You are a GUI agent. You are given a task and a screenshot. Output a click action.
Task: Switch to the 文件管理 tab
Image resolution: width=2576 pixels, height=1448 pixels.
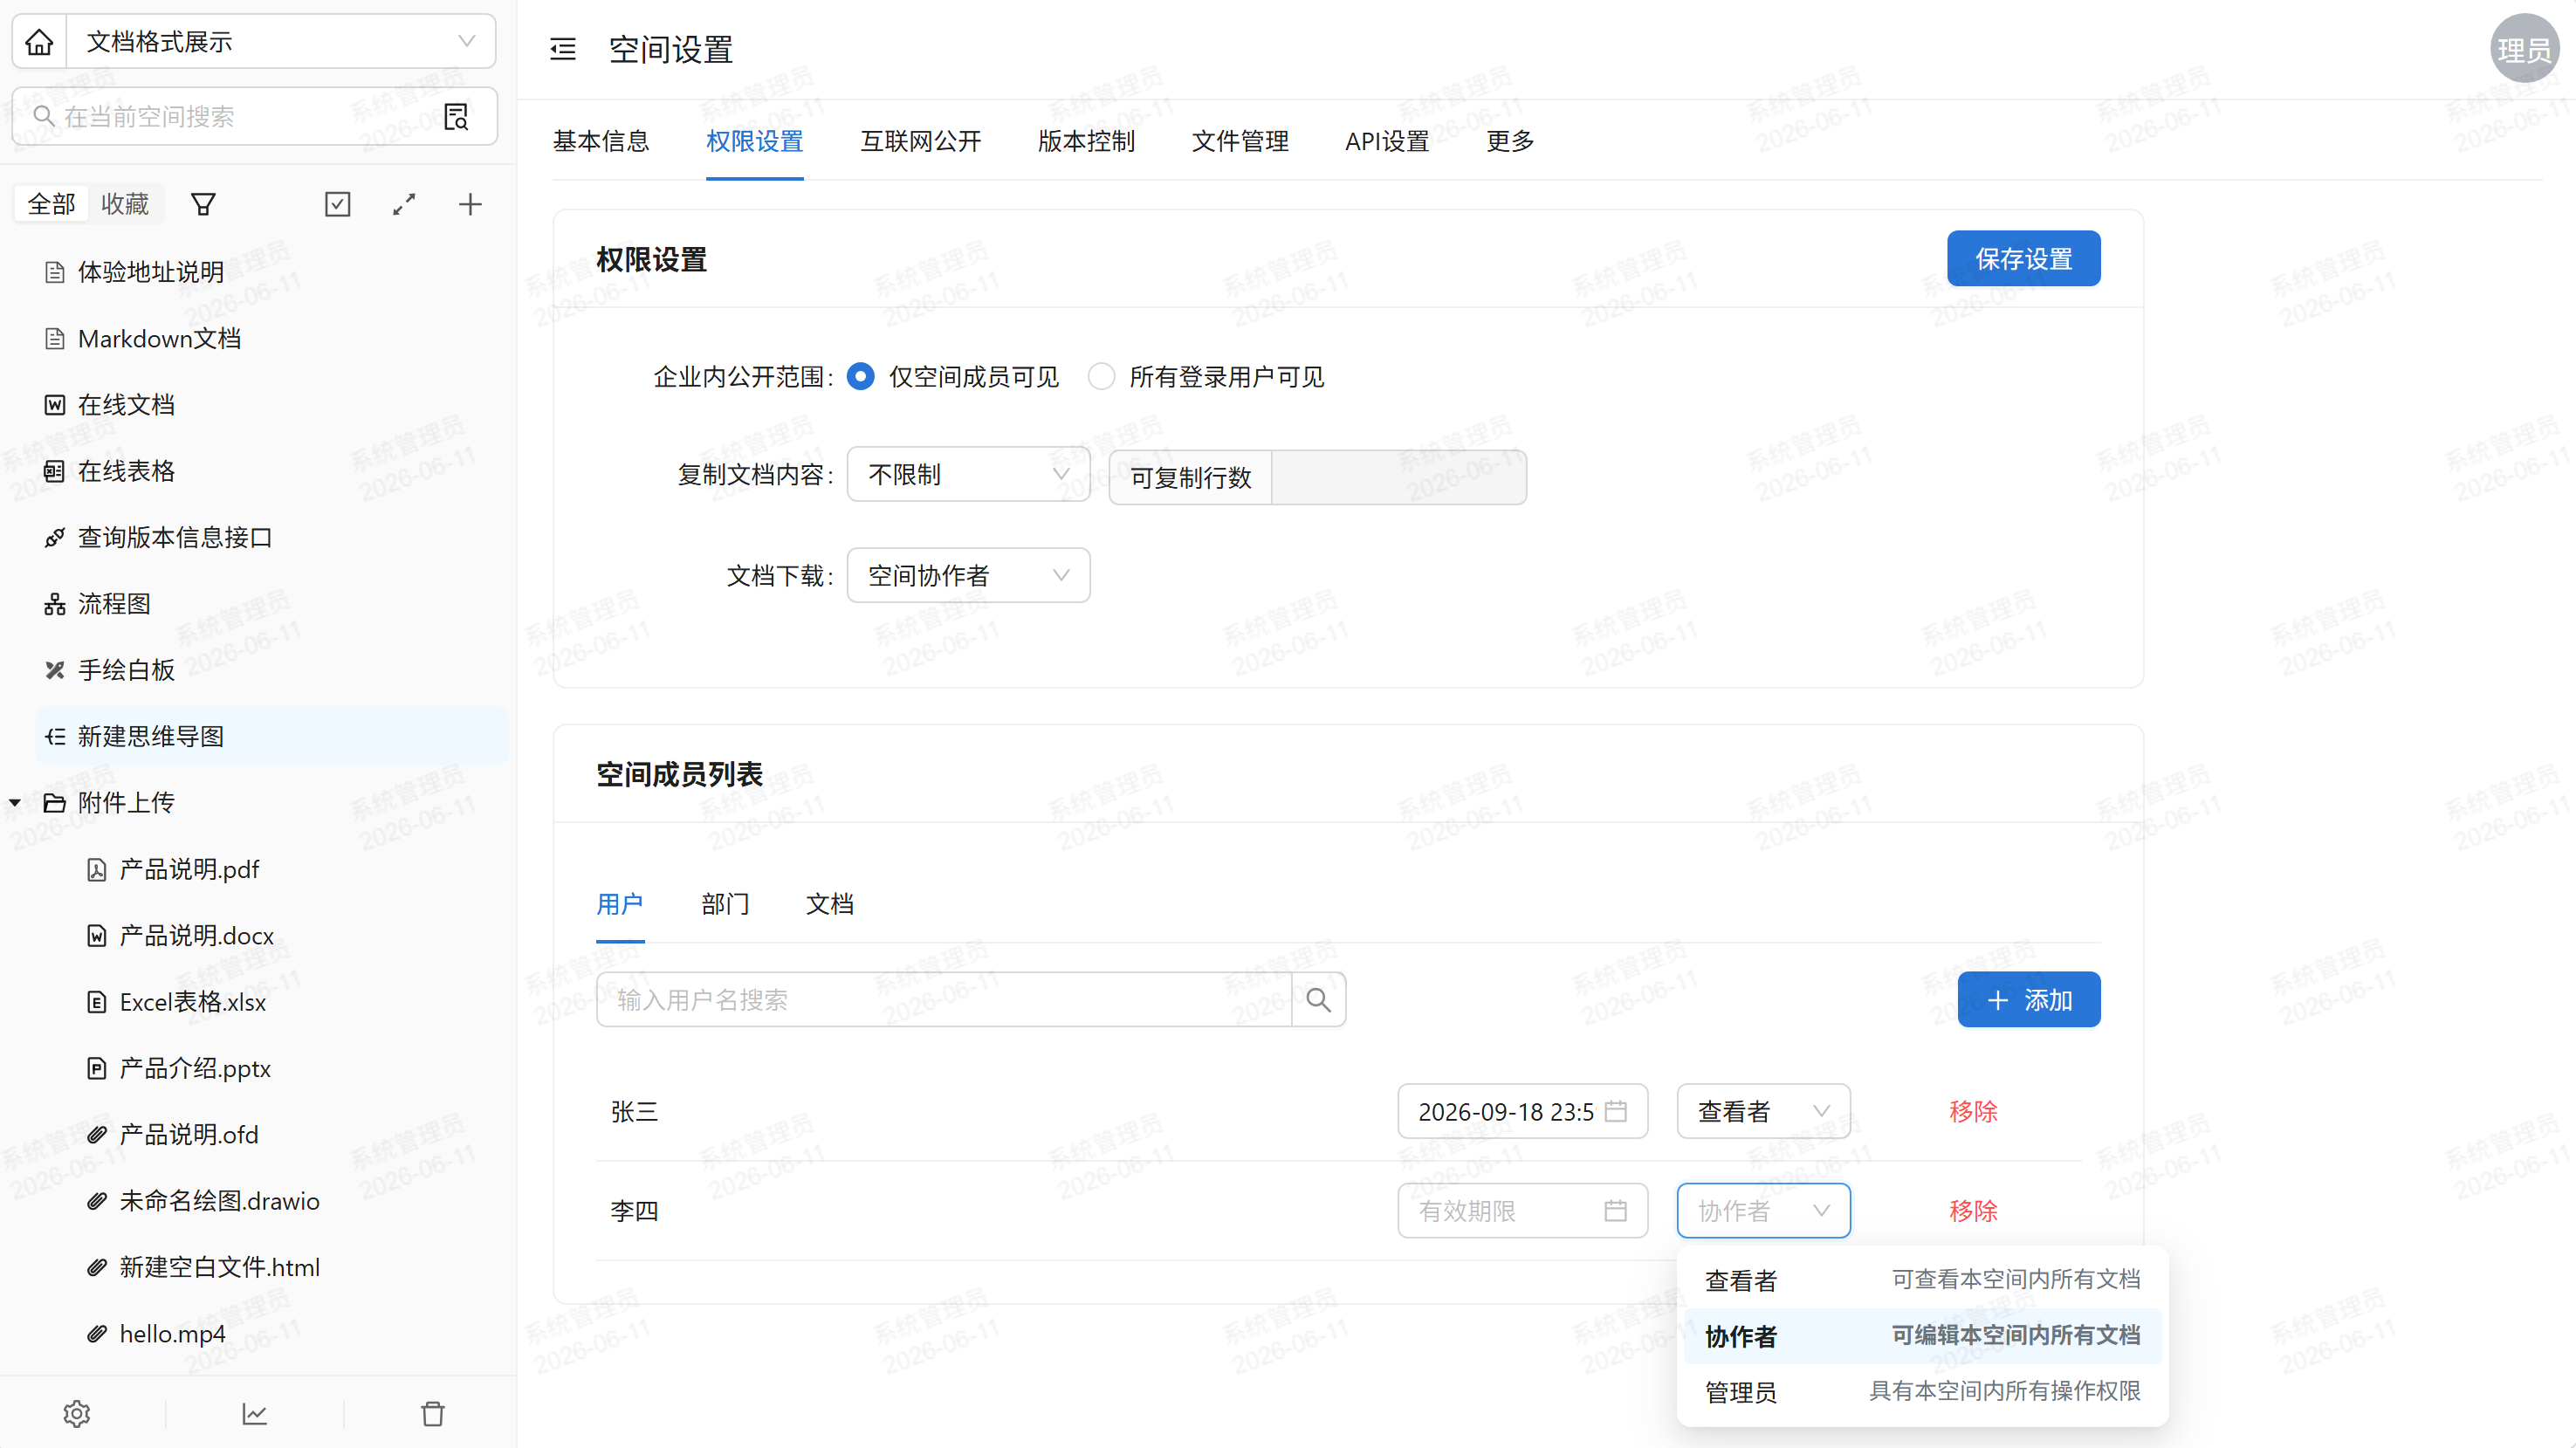(x=1240, y=142)
